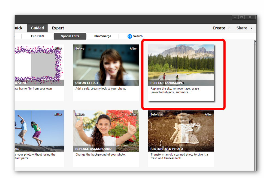
Task: Click 'Change the background of your photo' text
Action: (x=101, y=155)
